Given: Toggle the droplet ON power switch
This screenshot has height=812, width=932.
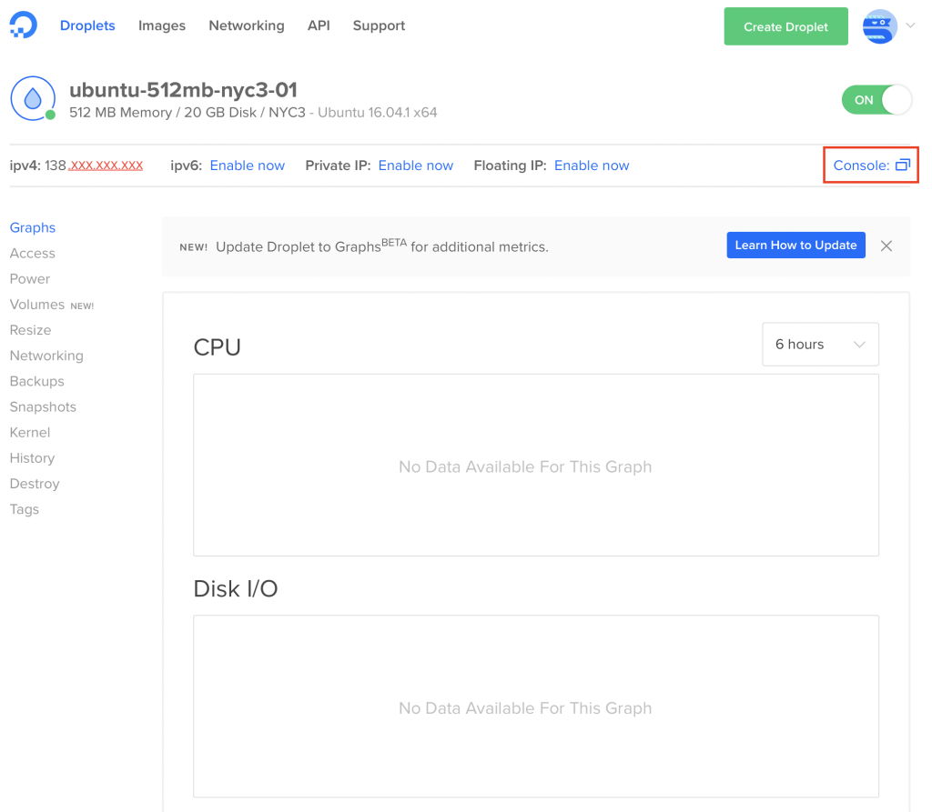Looking at the screenshot, I should click(876, 100).
